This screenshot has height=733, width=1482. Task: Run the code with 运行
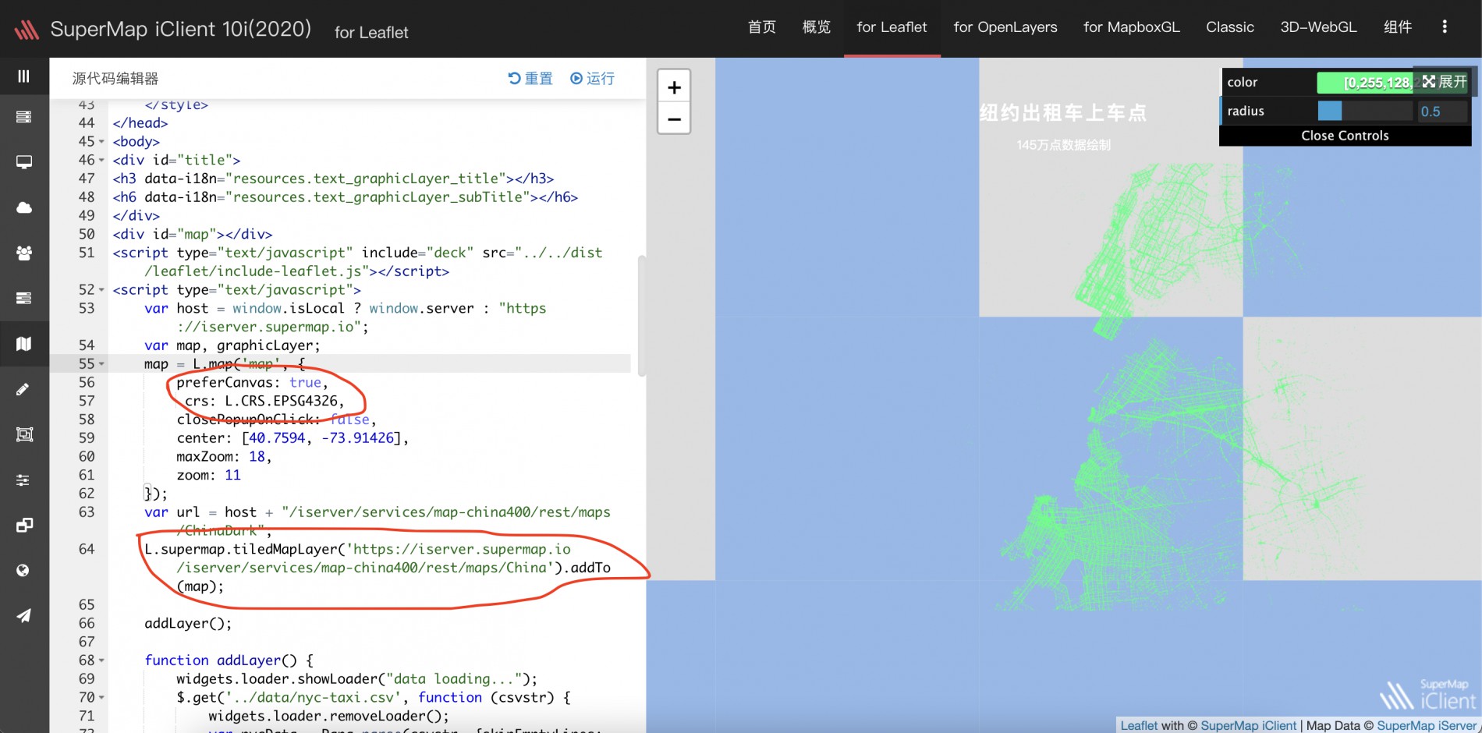click(593, 78)
